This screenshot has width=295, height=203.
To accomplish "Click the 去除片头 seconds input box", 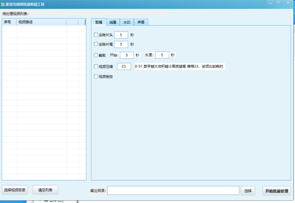I will click(x=121, y=35).
